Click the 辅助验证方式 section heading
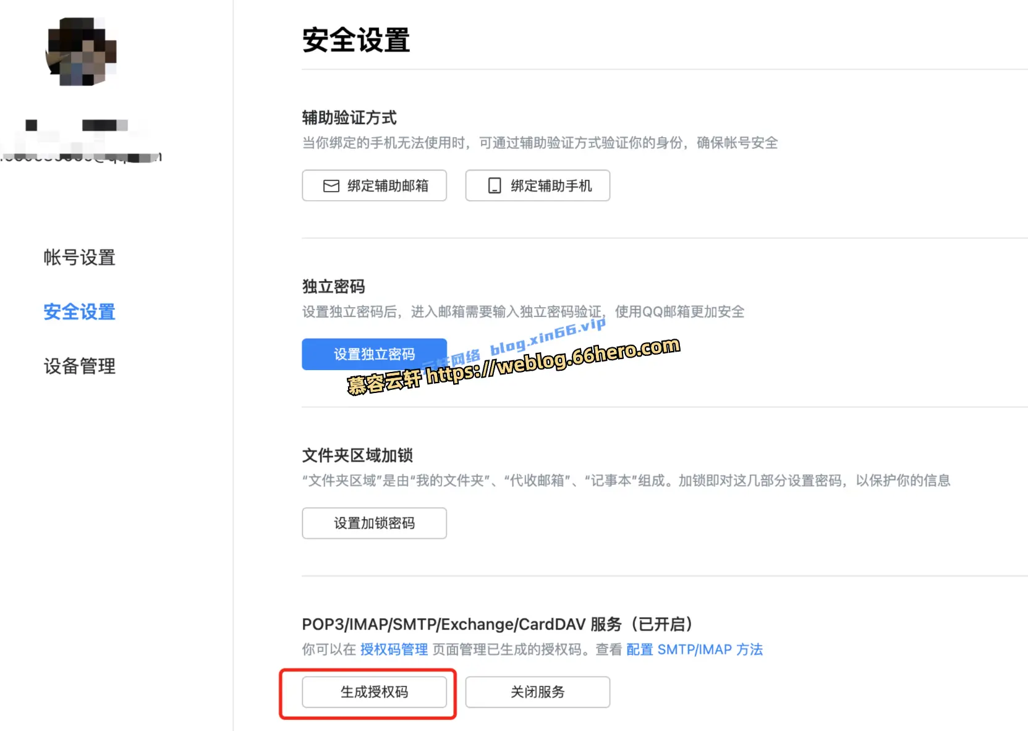 (349, 117)
